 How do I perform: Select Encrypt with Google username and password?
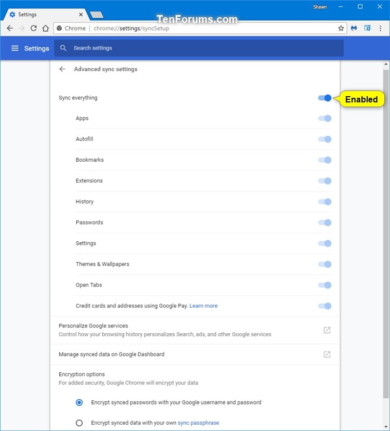pos(79,402)
